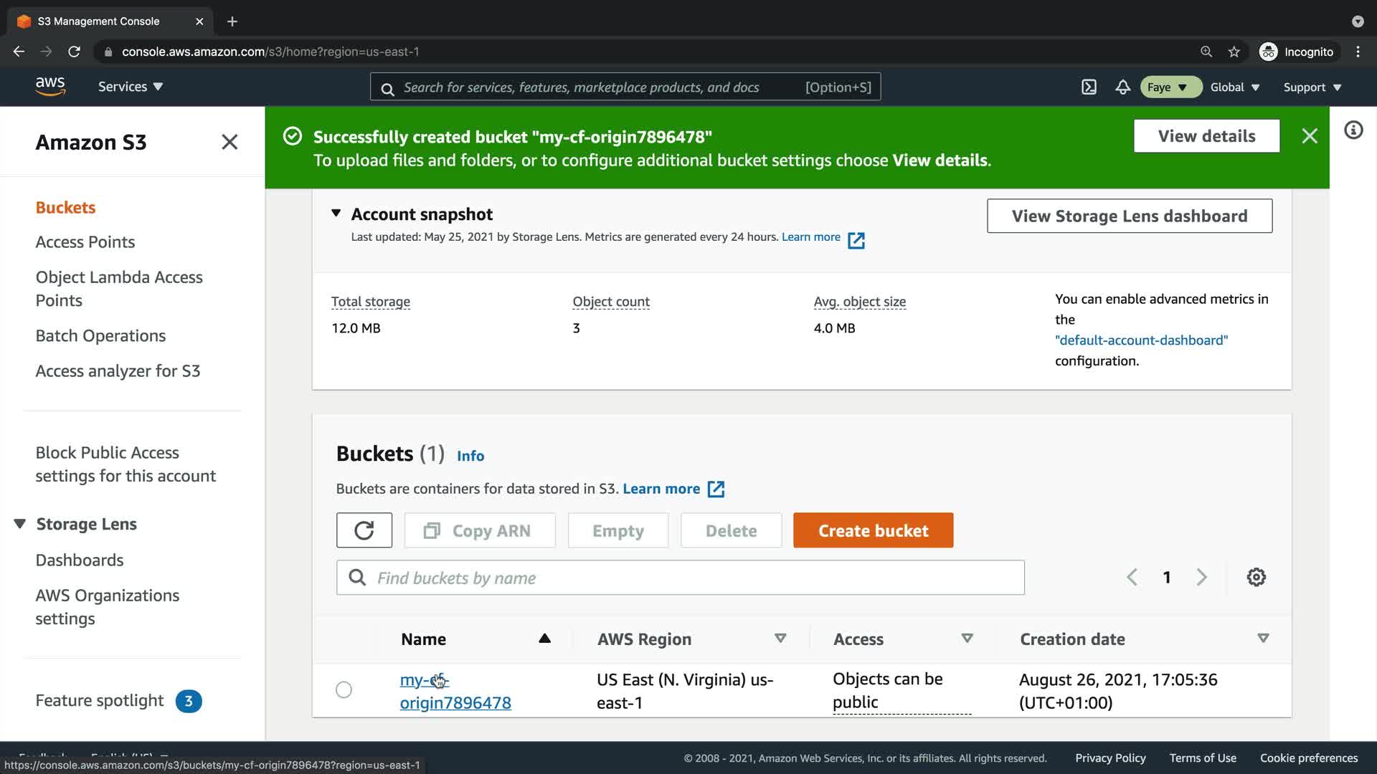The height and width of the screenshot is (774, 1377).
Task: Click the View details button
Action: coord(1206,136)
